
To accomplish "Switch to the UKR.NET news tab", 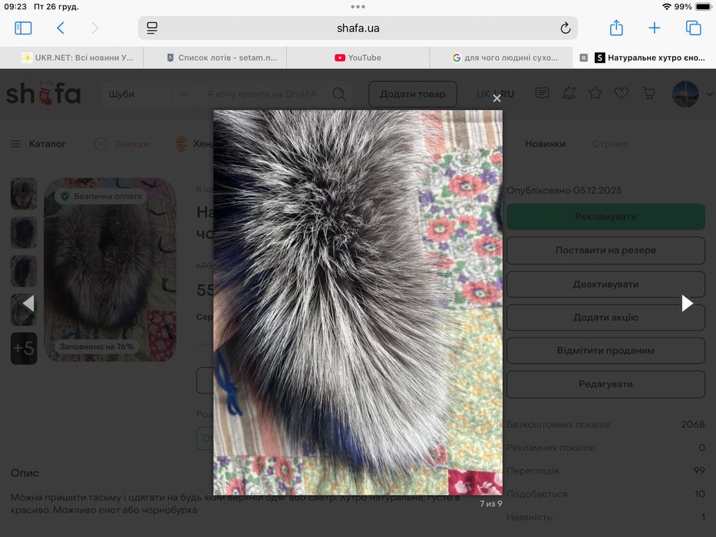I will pos(78,58).
